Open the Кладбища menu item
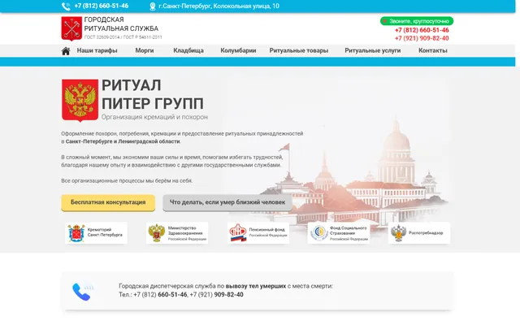This screenshot has width=520, height=325. (x=188, y=50)
